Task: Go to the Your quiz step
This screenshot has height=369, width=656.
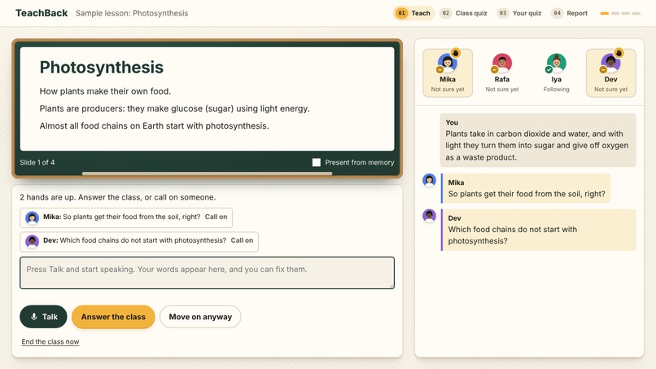Action: pos(520,13)
